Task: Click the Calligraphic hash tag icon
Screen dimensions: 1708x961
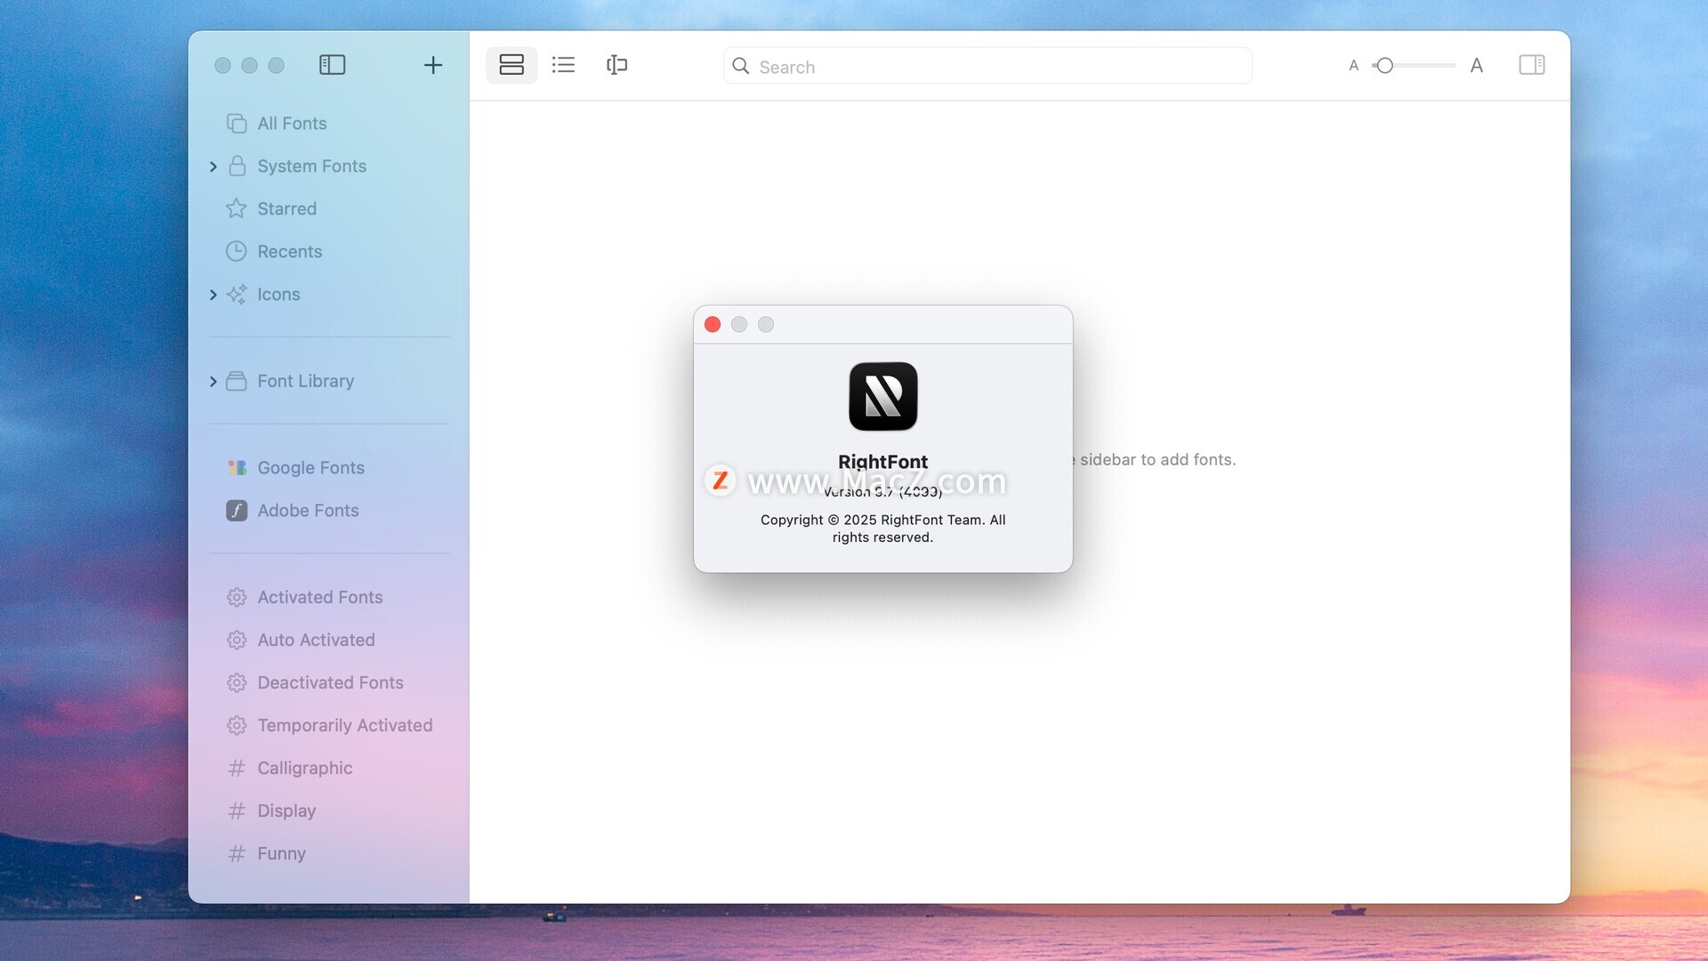Action: (237, 768)
